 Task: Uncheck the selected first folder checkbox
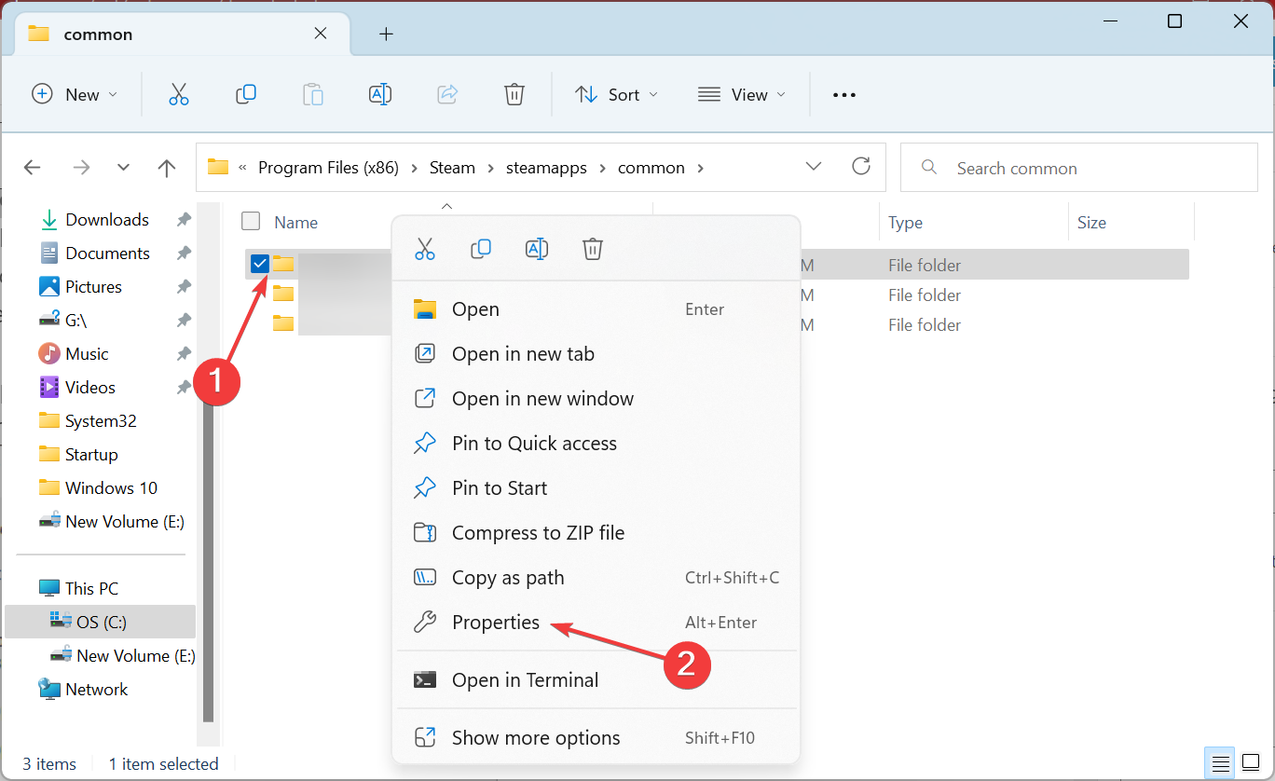click(260, 265)
